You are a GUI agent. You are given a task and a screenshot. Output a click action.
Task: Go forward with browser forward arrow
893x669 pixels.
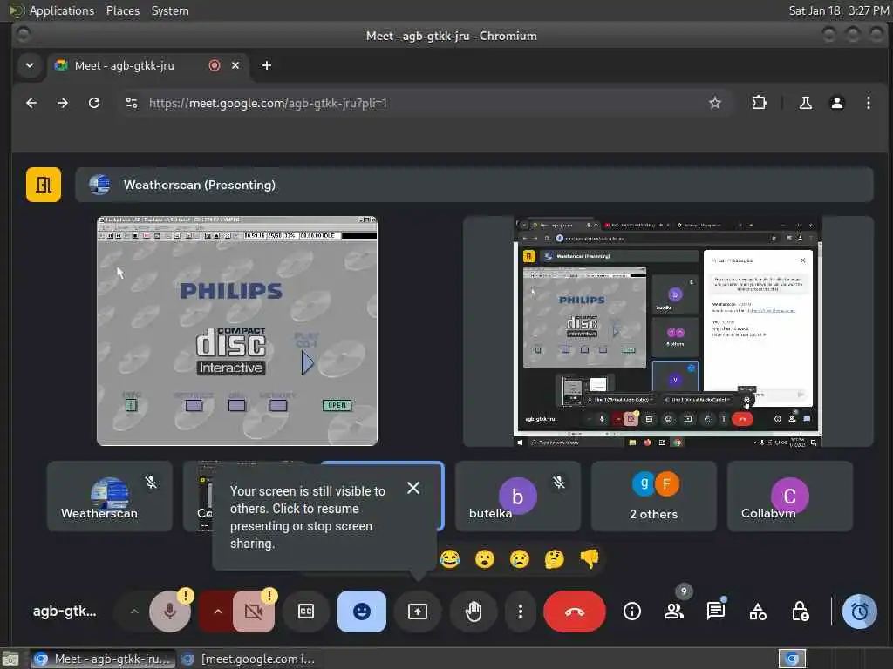pyautogui.click(x=63, y=103)
